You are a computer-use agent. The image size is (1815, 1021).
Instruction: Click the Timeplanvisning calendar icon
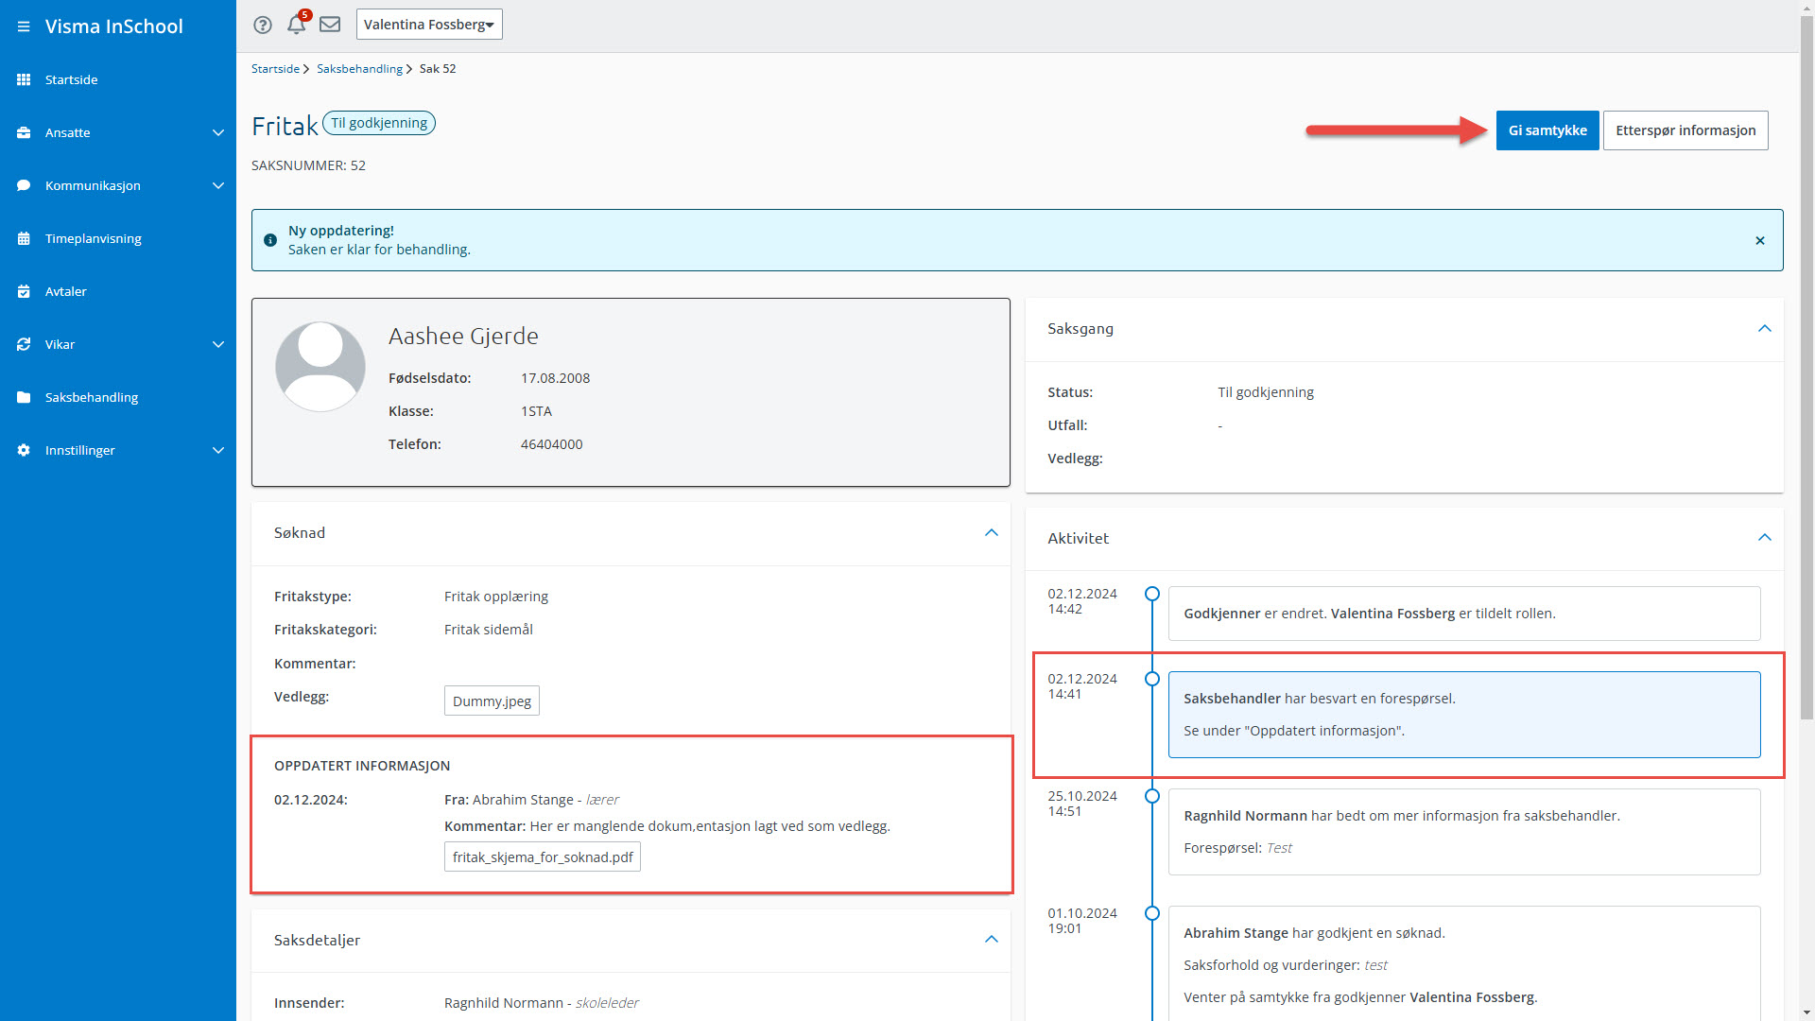point(24,238)
